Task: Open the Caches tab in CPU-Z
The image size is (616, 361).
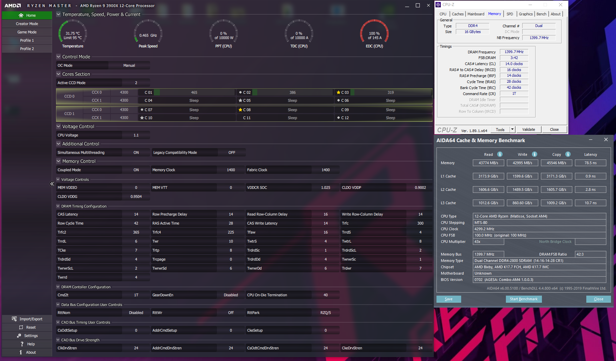Action: click(x=457, y=14)
